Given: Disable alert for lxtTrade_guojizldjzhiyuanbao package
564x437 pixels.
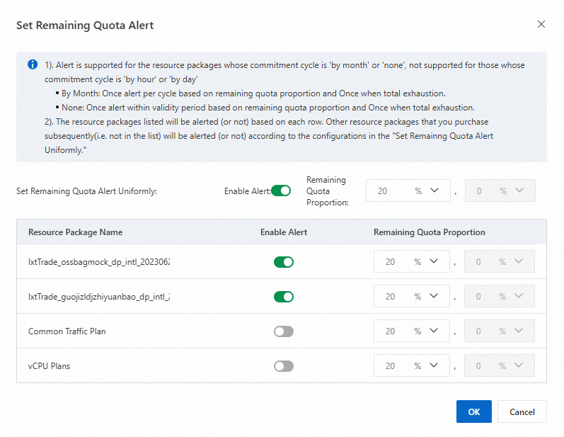Looking at the screenshot, I should 284,297.
